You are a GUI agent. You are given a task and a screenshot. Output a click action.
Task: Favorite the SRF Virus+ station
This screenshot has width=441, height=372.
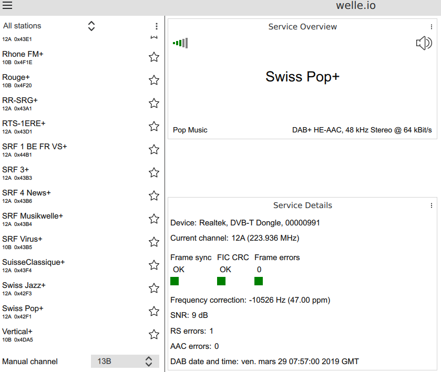[154, 242]
